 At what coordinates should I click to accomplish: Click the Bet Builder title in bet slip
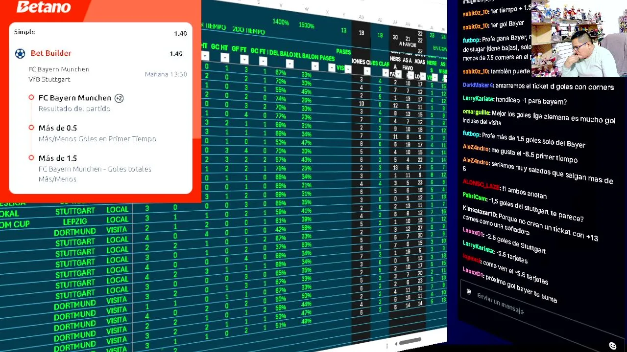click(x=51, y=53)
